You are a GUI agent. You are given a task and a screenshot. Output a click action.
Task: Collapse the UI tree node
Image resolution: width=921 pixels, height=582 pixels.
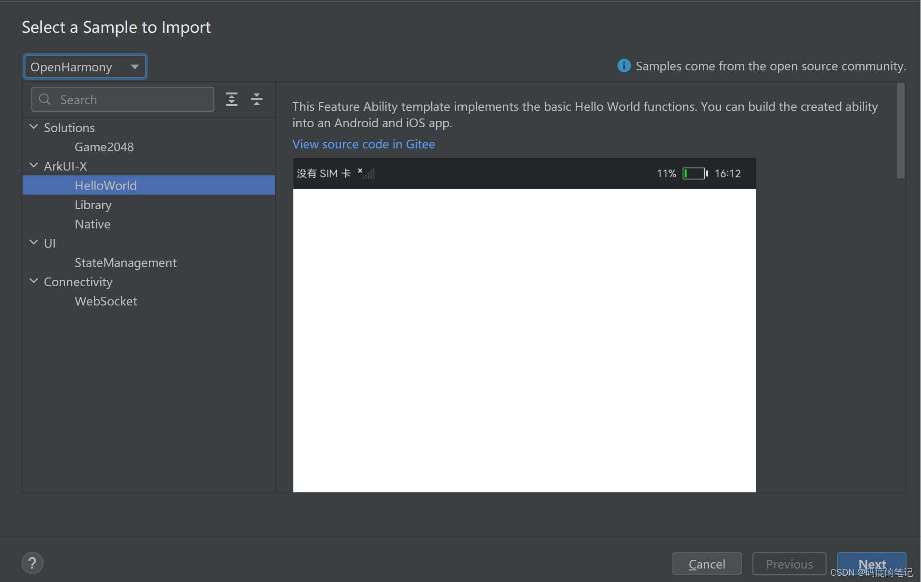coord(34,243)
